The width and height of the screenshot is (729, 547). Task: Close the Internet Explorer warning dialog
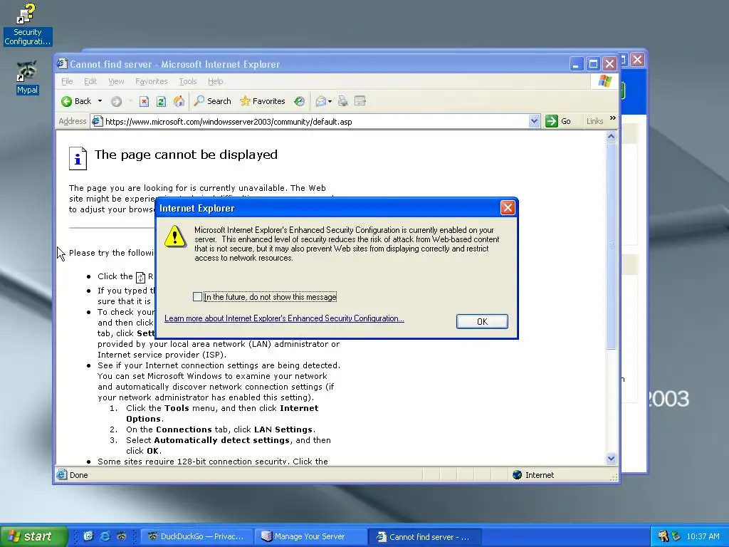pos(508,208)
